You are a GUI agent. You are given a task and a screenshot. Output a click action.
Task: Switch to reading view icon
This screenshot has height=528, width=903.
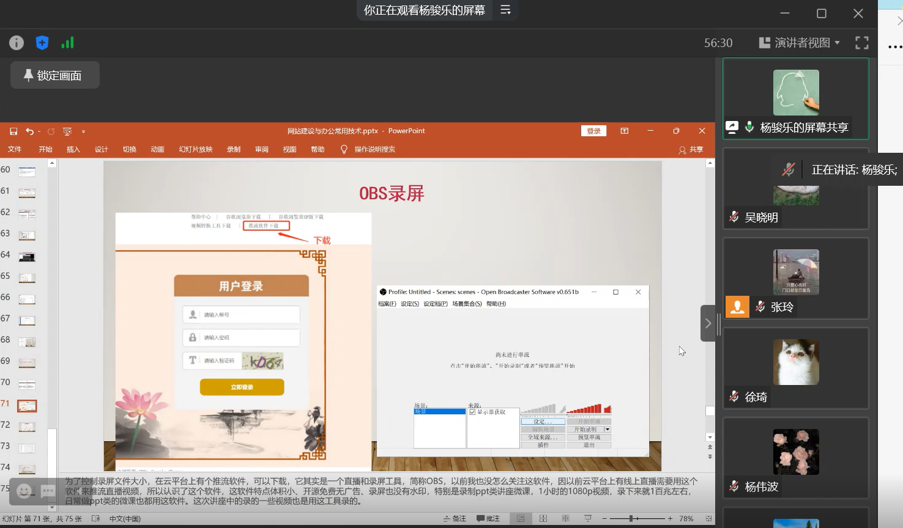[565, 518]
